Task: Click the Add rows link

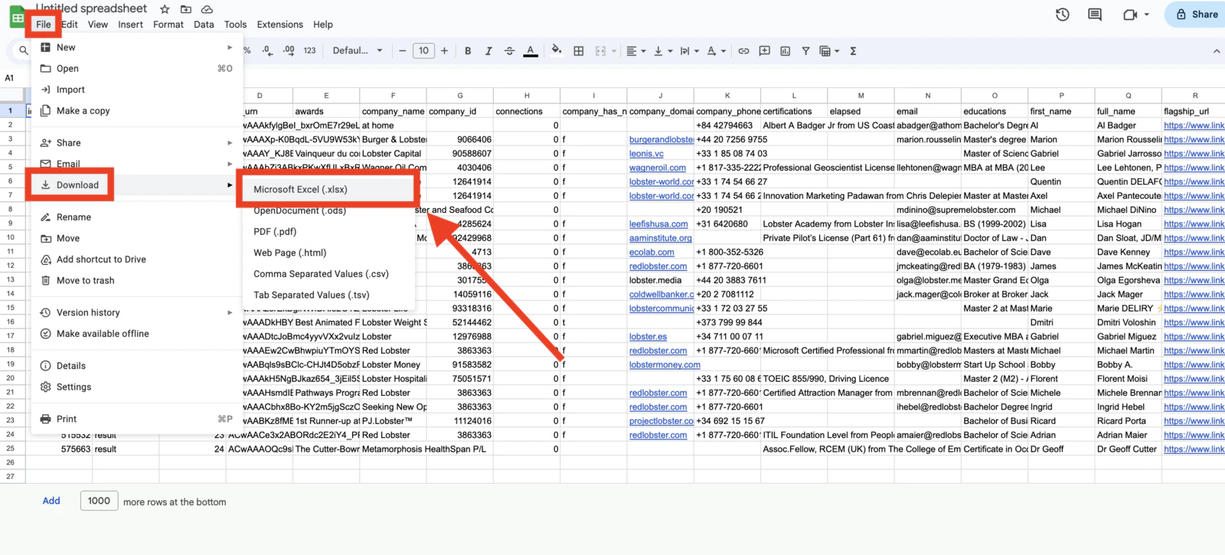Action: 51,501
